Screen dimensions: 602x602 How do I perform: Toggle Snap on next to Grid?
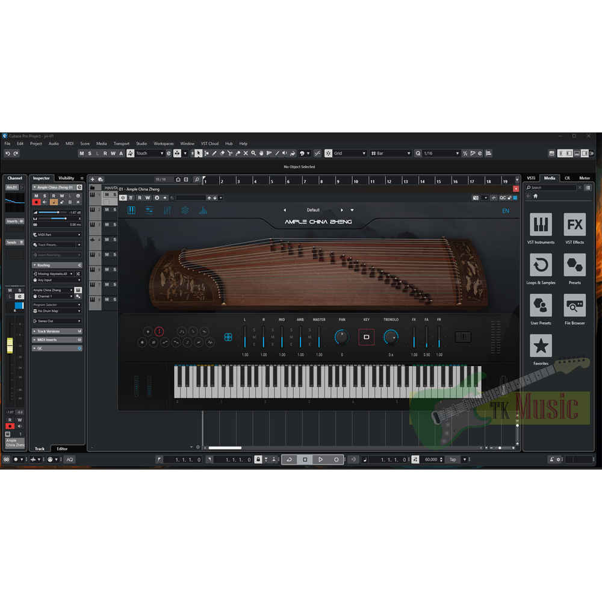(x=328, y=153)
